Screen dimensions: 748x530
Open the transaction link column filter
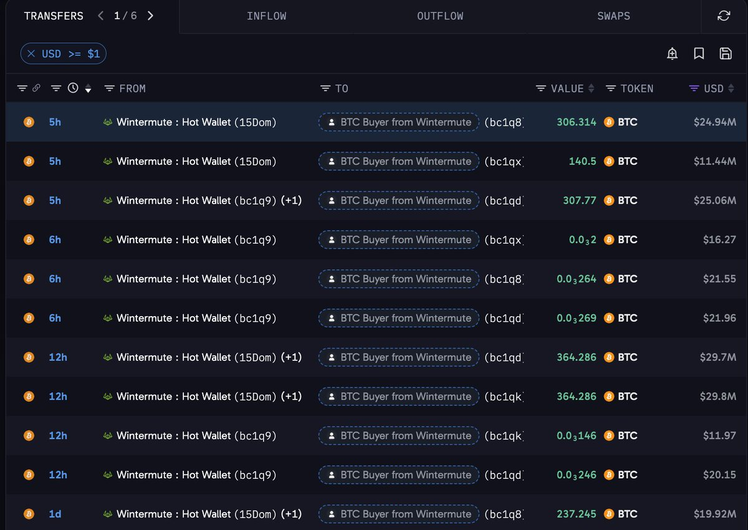(22, 89)
